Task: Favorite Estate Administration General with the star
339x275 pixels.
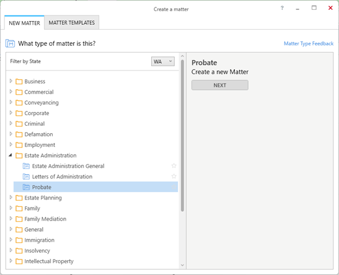Action: click(x=174, y=166)
